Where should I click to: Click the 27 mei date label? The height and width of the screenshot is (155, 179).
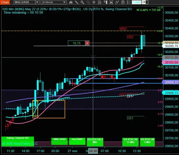point(72,151)
